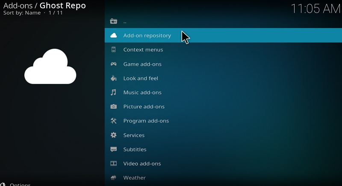Open the Options side menu
Viewport: 342px width, 186px height.
[x=20, y=184]
